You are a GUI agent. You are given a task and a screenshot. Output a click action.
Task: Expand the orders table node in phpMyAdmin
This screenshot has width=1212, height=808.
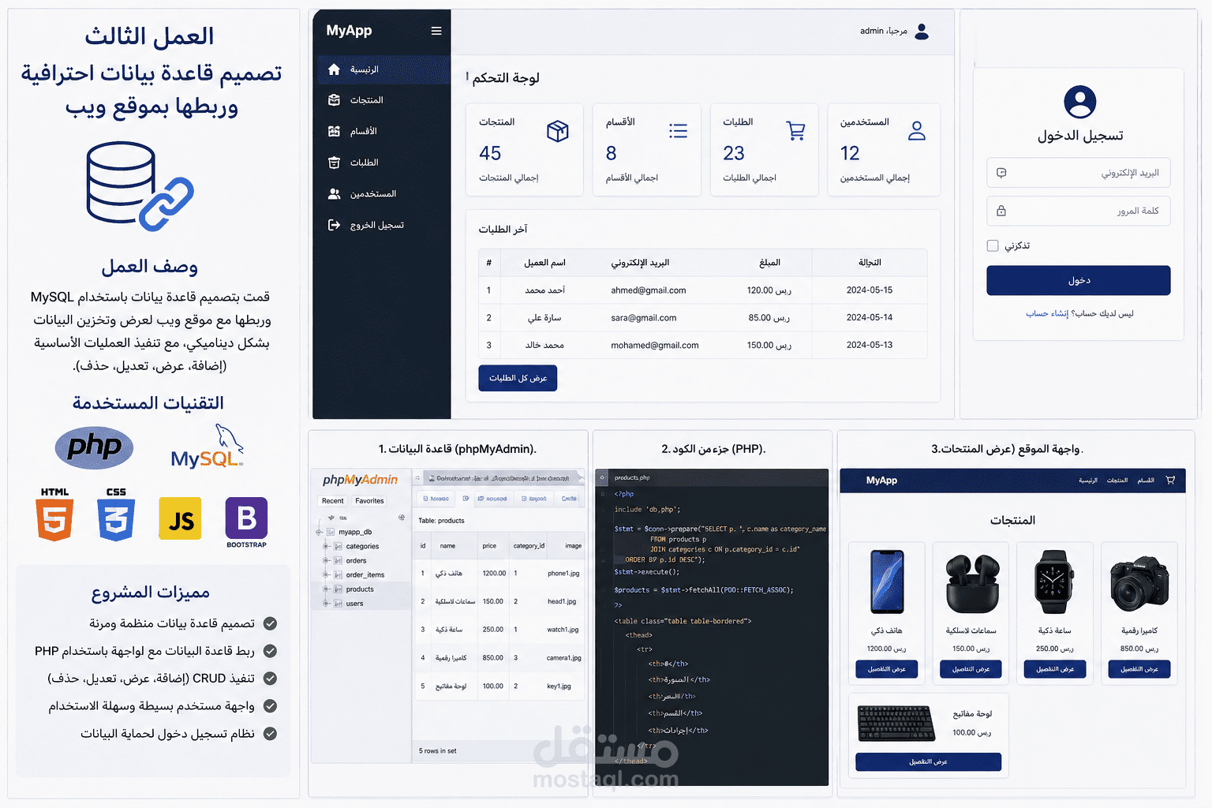[326, 560]
